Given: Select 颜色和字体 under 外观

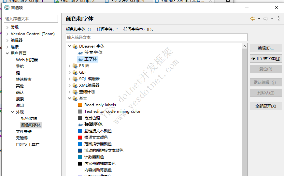Looking at the screenshot, I should click(31, 125).
